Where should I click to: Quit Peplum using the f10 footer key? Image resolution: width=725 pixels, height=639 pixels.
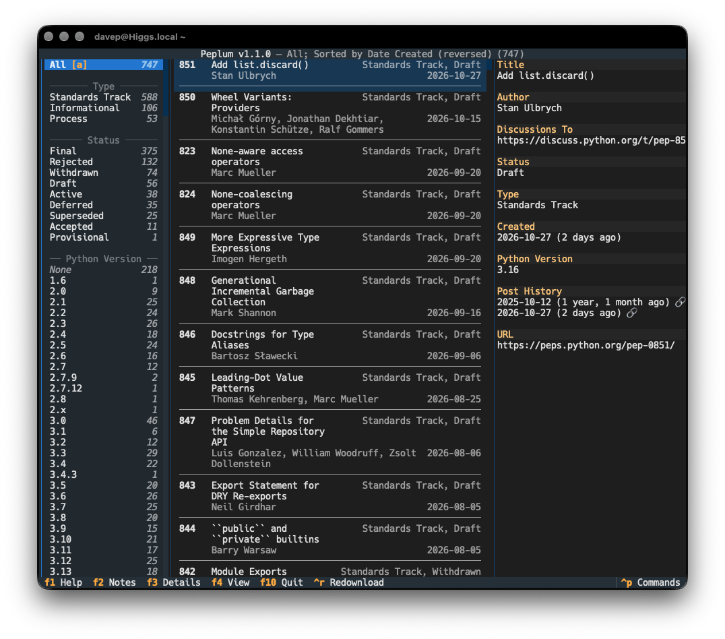click(x=281, y=582)
